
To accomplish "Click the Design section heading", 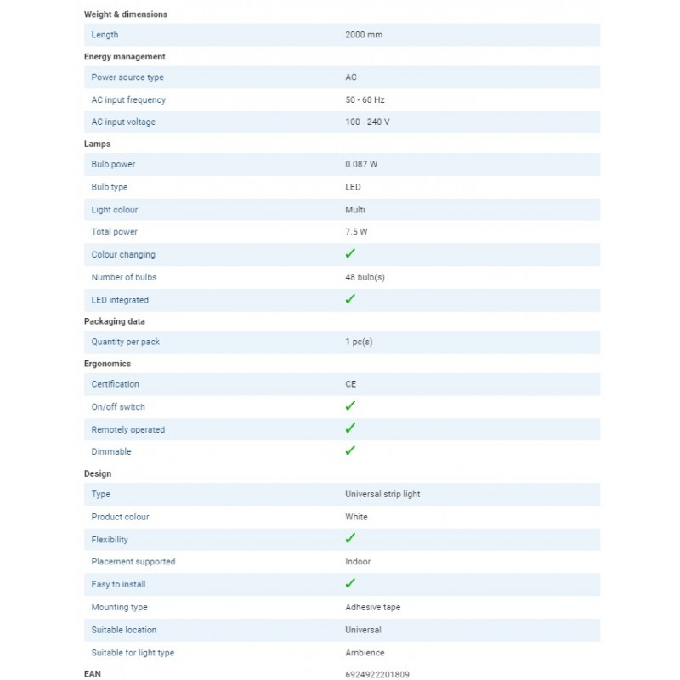I will (x=98, y=473).
